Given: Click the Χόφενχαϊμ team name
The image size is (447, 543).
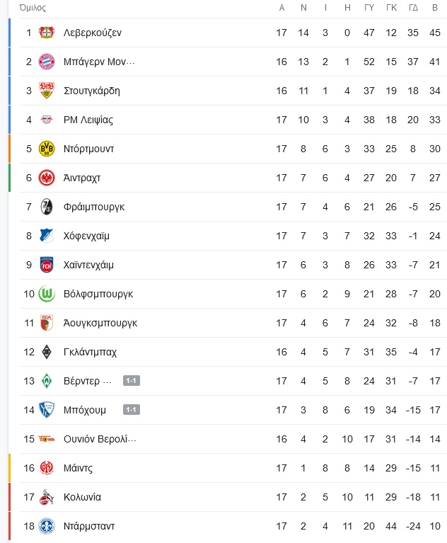Looking at the screenshot, I should click(86, 236).
